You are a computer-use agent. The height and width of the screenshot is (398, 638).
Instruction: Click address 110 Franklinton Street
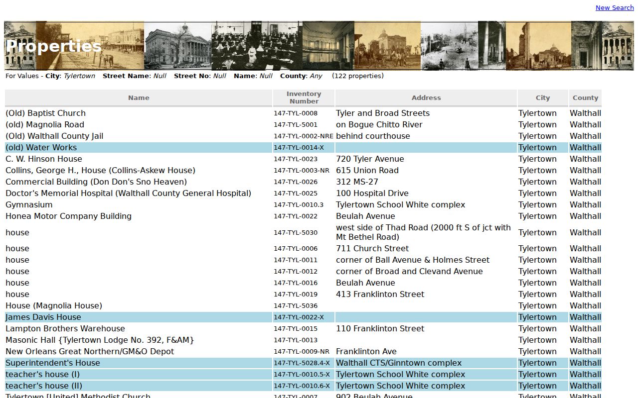(380, 328)
